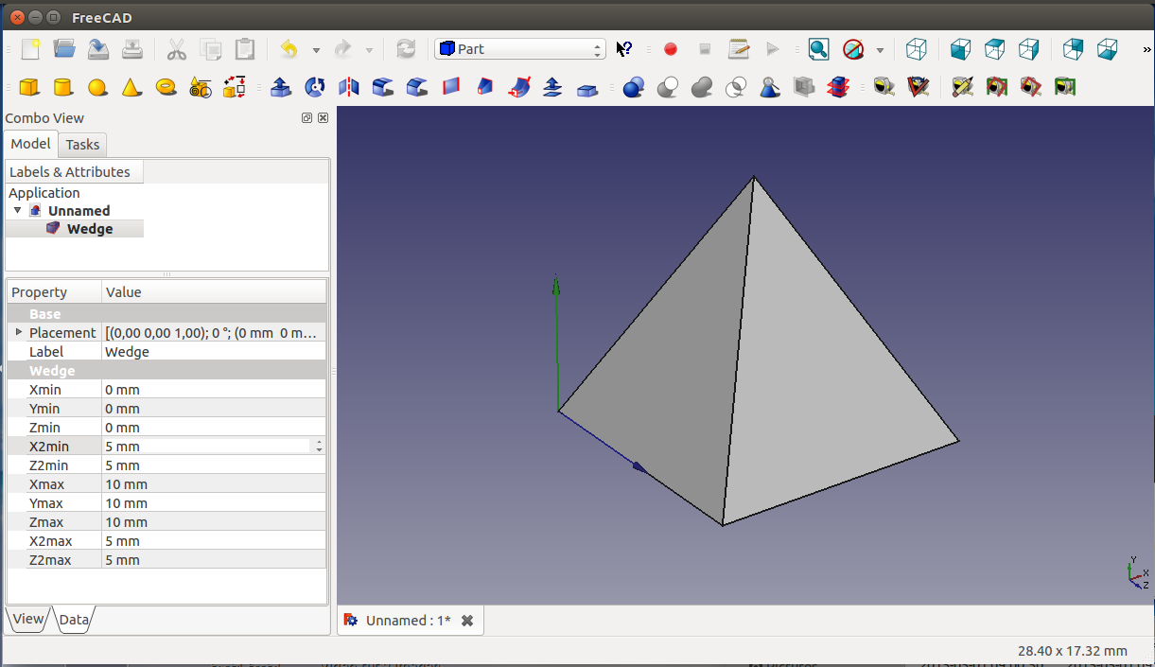Screen dimensions: 1155x667
Task: Click the Mirror shape tool
Action: click(x=349, y=88)
